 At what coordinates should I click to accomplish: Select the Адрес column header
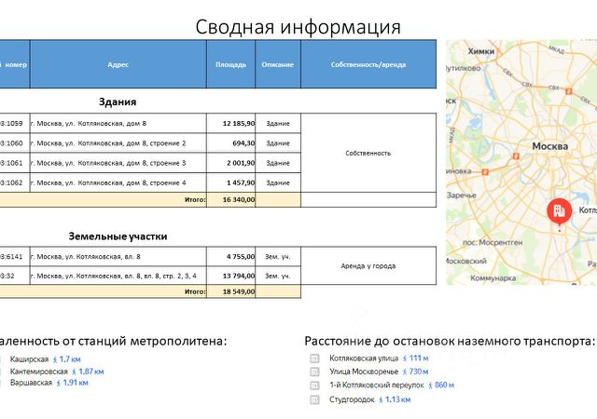[118, 64]
